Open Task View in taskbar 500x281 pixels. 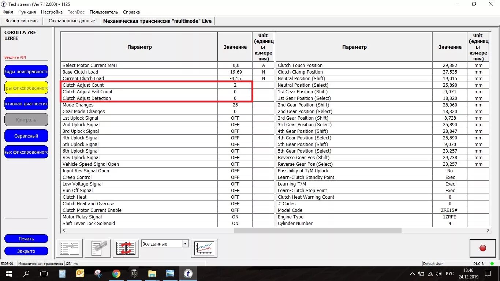(x=44, y=274)
